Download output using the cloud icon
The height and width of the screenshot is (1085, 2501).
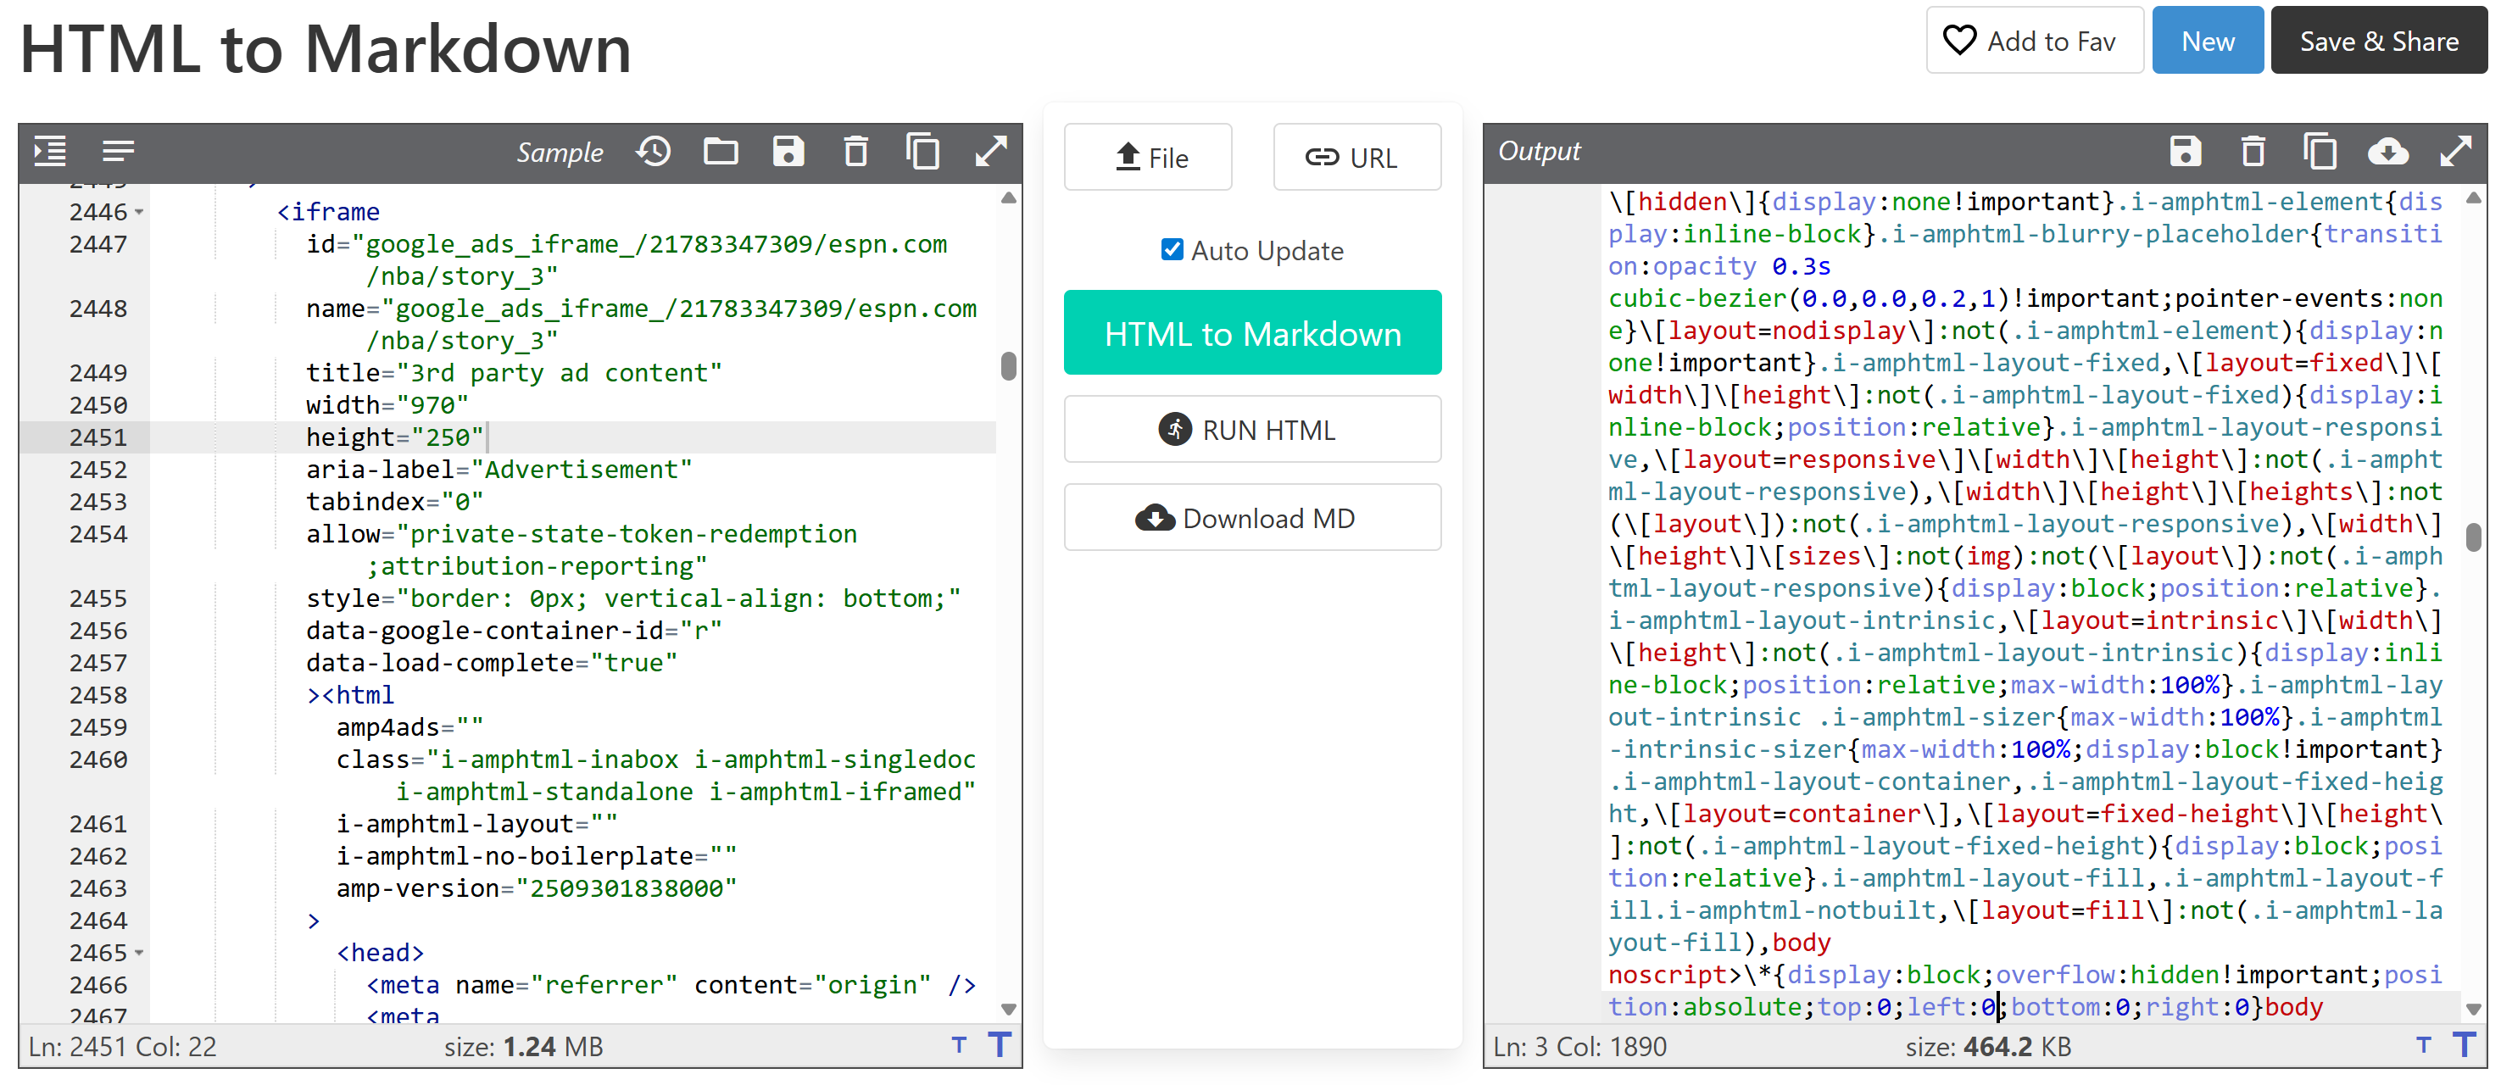point(2387,152)
